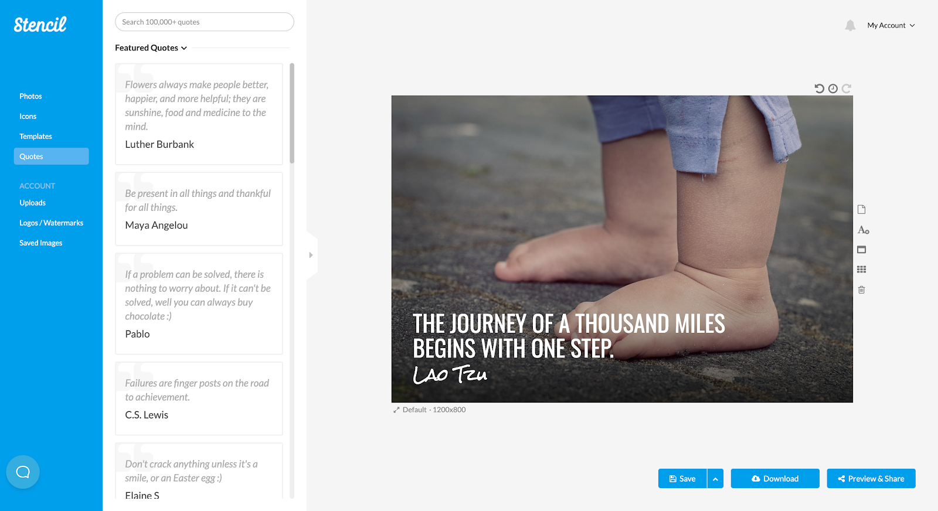Select the headline quote text on canvas
938x511 pixels.
click(569, 336)
